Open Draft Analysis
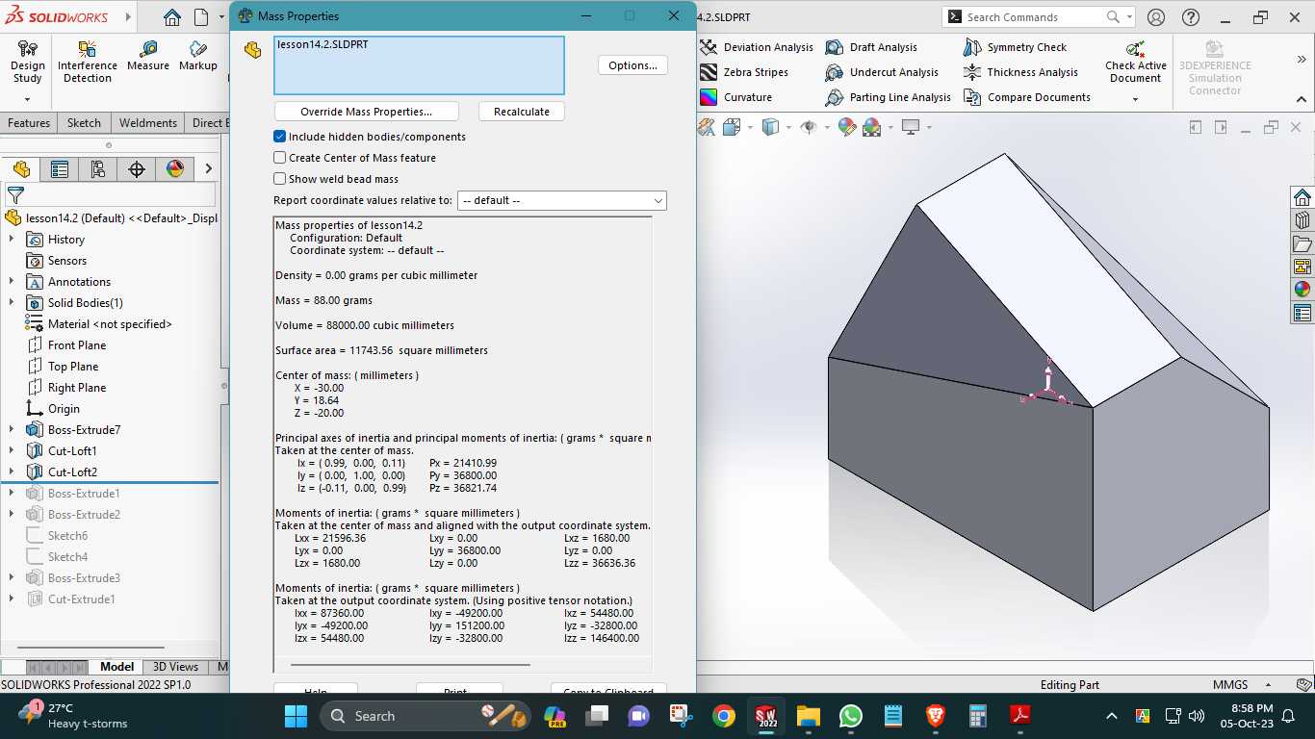The width and height of the screenshot is (1315, 739). click(871, 47)
